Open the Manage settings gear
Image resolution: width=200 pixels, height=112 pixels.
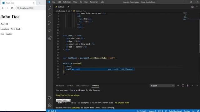(50, 105)
